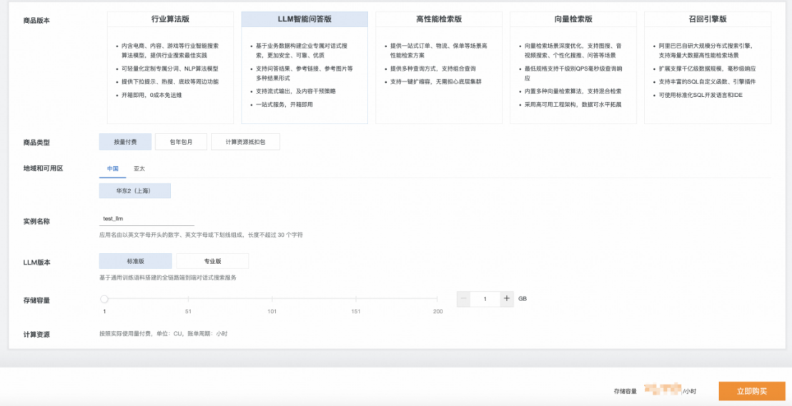This screenshot has height=406, width=792.
Task: Click the 可使用标准化SQL开发语言和IDE bullet text
Action: click(x=701, y=96)
